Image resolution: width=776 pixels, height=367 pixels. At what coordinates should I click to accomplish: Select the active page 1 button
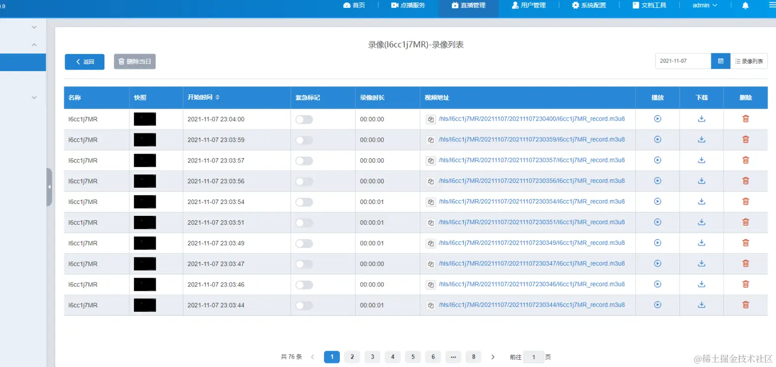click(x=332, y=357)
